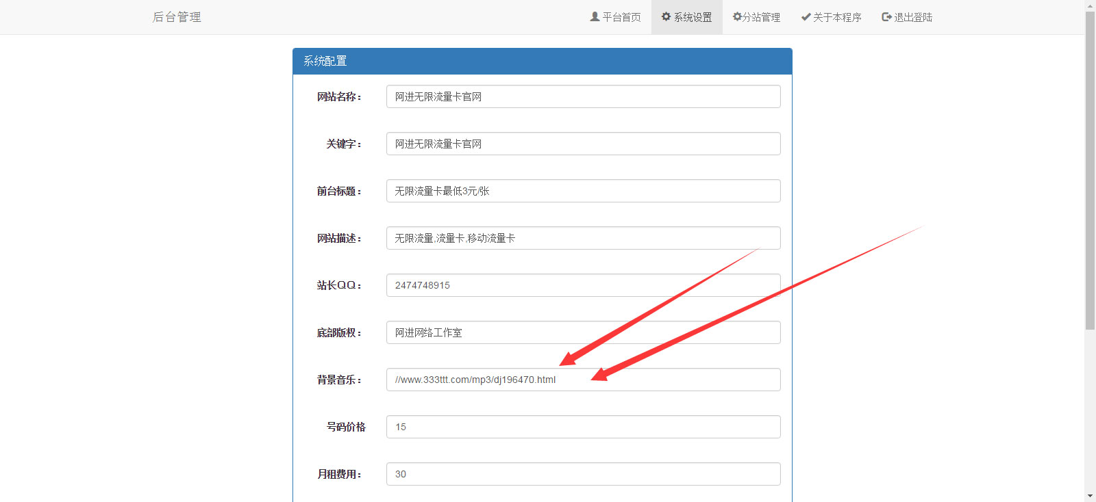
Task: Click the gear icon beside 系统设置
Action: click(666, 16)
